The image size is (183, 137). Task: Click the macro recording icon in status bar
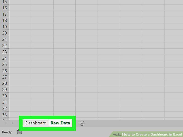(19, 132)
